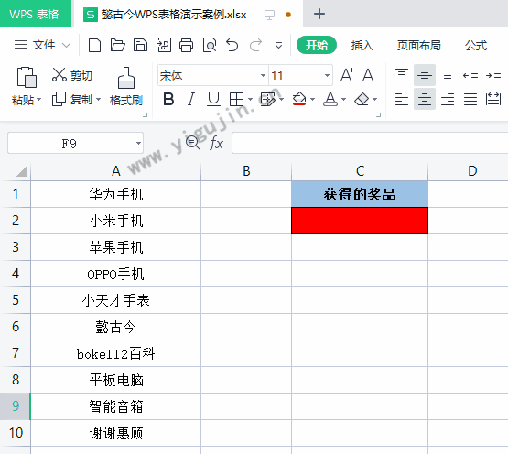Click the zoom formula bar magnifier
This screenshot has width=508, height=454.
tap(193, 143)
